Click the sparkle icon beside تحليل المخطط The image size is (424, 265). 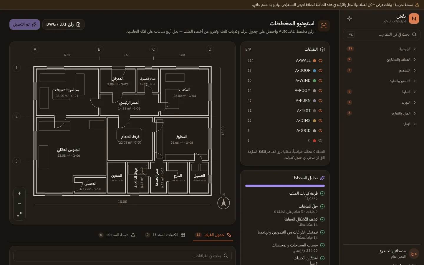pyautogui.click(x=322, y=178)
